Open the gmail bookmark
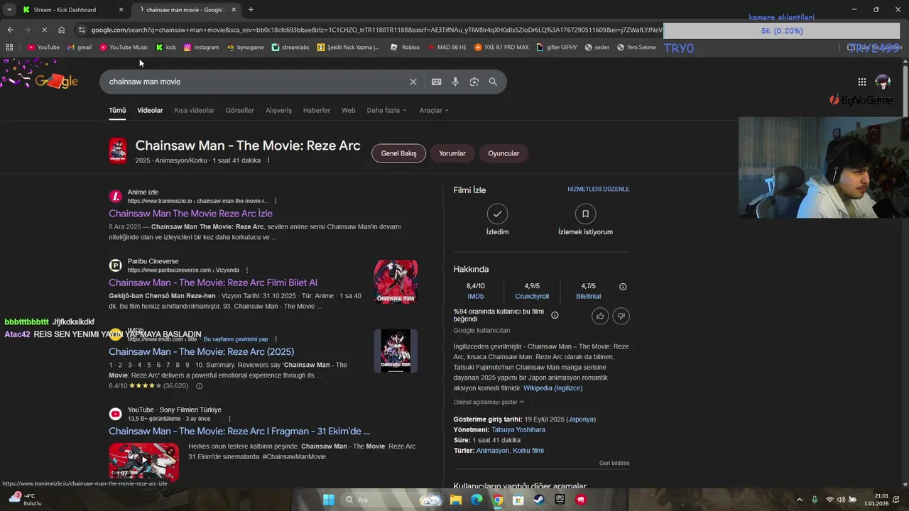Image resolution: width=909 pixels, height=511 pixels. [x=80, y=48]
